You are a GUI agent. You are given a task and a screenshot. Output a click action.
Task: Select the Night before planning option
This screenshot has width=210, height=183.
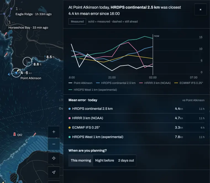click(104, 160)
